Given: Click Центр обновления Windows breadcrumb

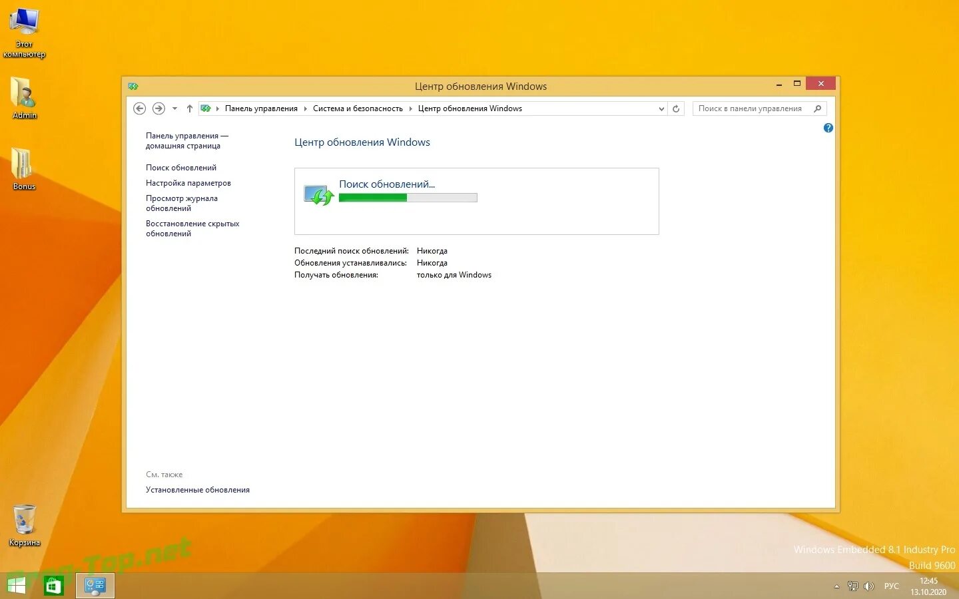Looking at the screenshot, I should click(x=470, y=108).
